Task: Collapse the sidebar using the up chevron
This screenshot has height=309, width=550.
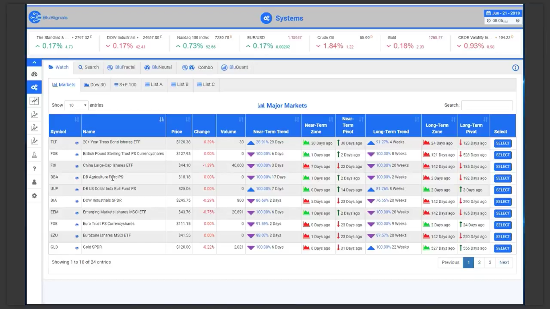Action: click(34, 62)
